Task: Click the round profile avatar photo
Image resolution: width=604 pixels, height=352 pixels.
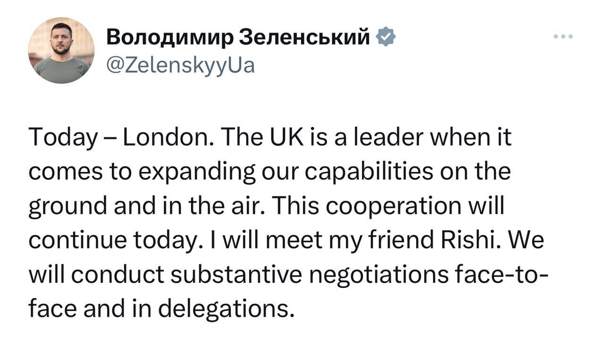Action: click(61, 50)
